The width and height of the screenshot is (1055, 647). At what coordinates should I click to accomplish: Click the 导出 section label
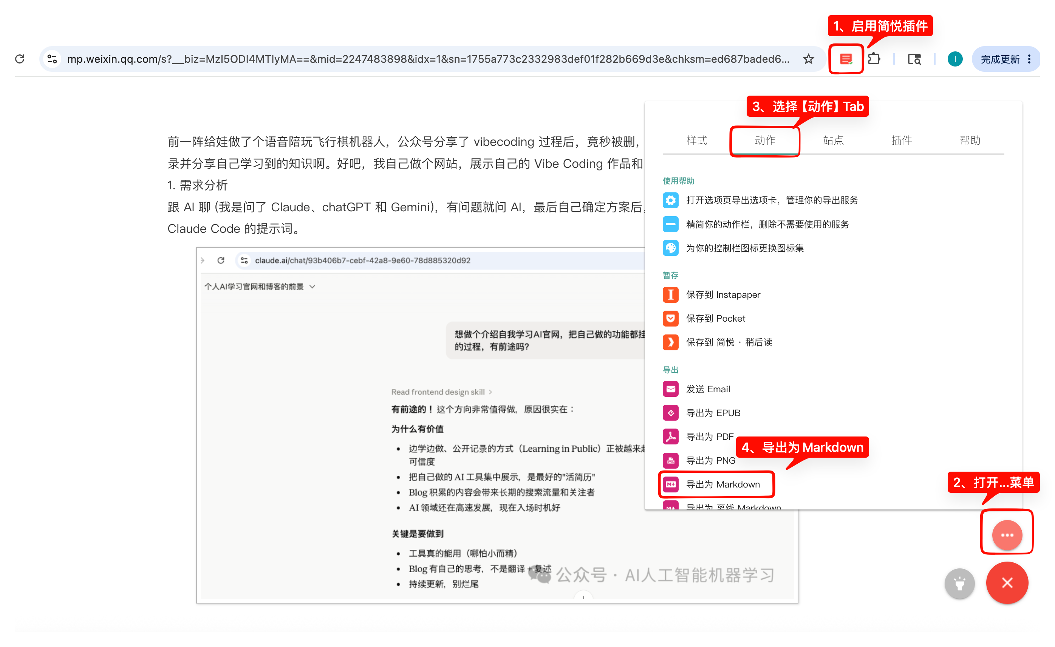click(x=670, y=370)
